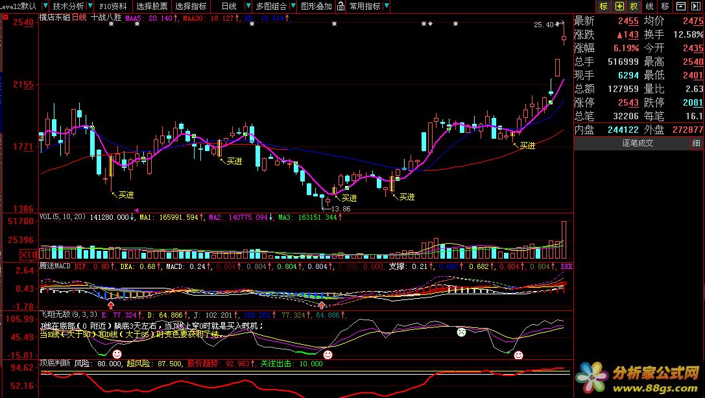The width and height of the screenshot is (705, 398).
Task: Click the 横店东磁 stock name
Action: 55,18
